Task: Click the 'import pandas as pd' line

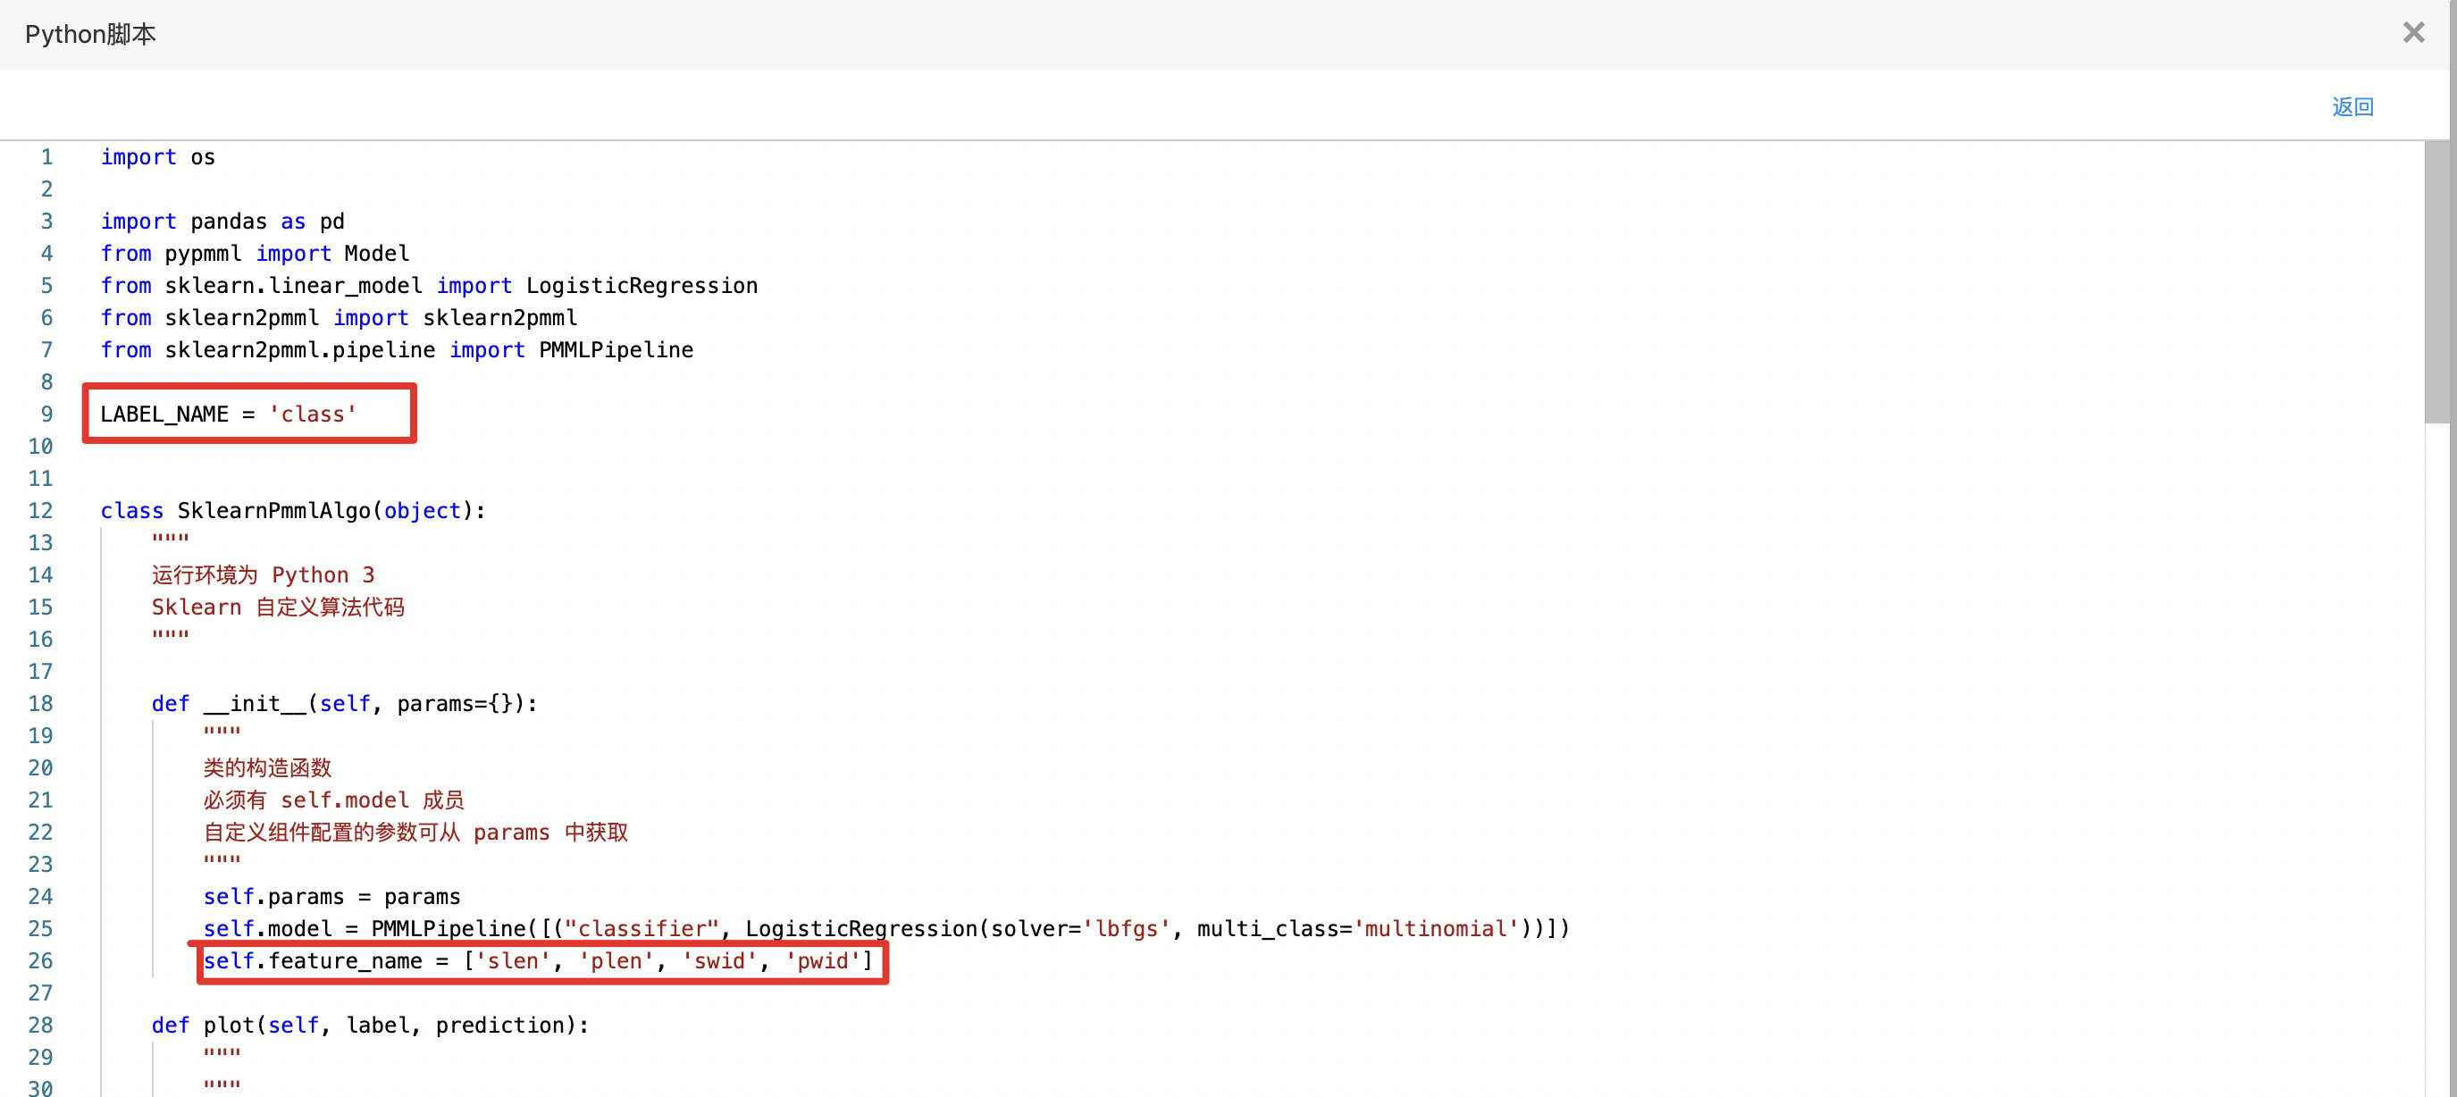Action: (222, 222)
